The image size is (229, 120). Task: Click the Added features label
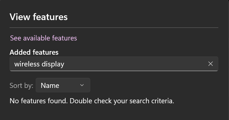pos(34,52)
